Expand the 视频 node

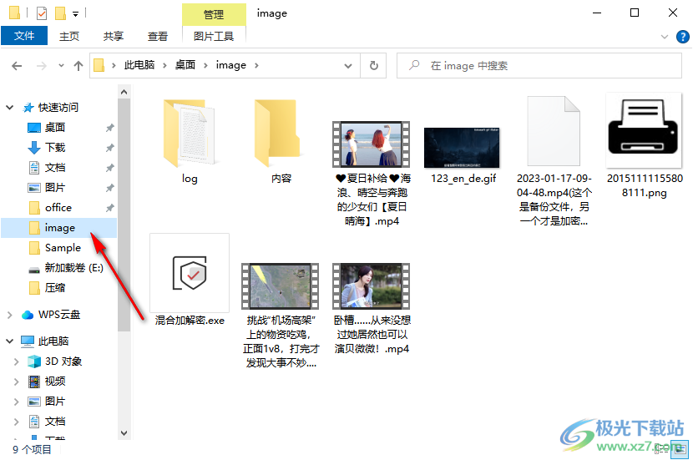click(x=17, y=382)
